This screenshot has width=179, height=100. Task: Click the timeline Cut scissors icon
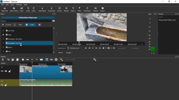pyautogui.click(x=8, y=60)
